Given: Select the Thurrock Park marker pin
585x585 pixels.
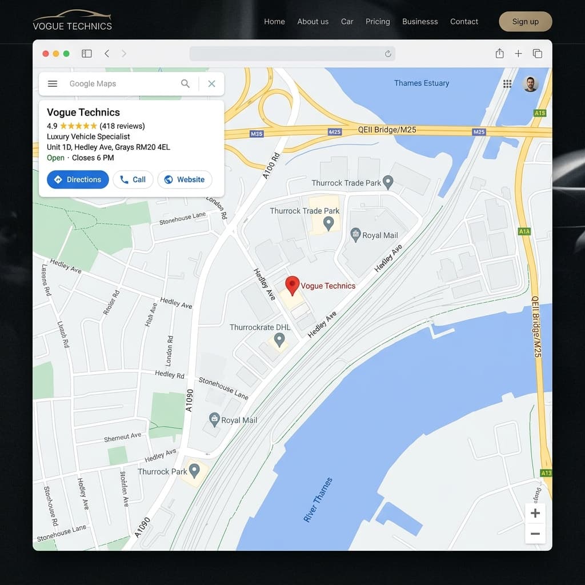Looking at the screenshot, I should [194, 471].
